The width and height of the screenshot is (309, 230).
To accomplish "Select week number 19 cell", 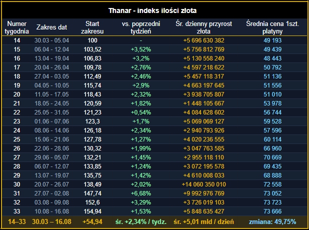I will tap(17, 85).
